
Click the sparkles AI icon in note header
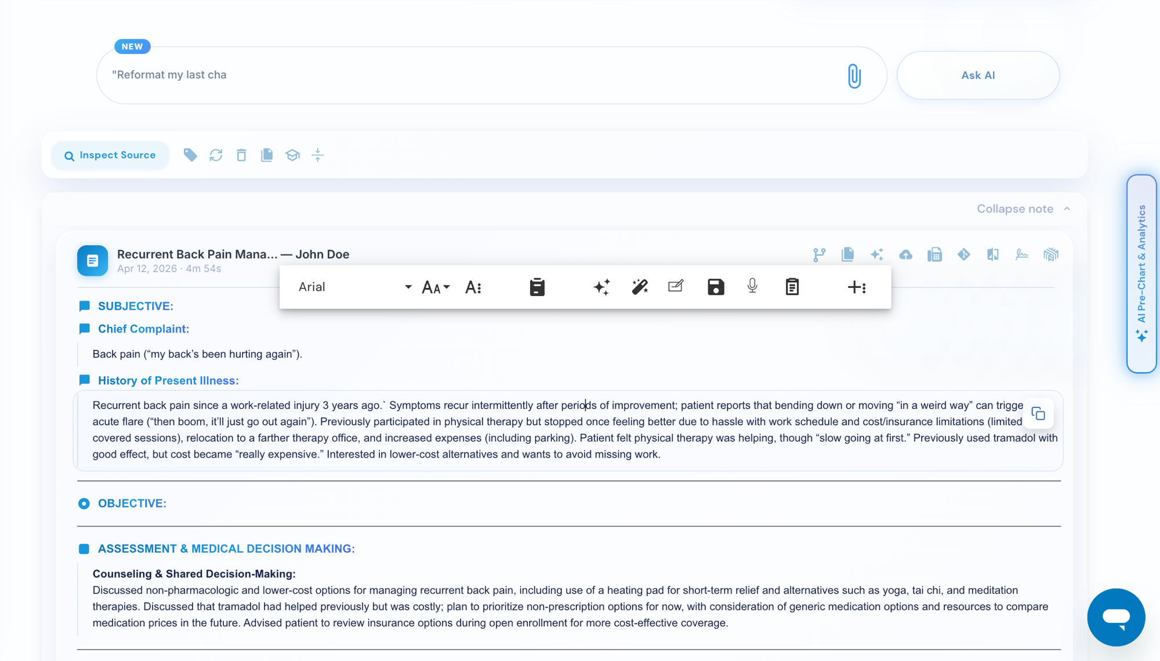coord(877,254)
